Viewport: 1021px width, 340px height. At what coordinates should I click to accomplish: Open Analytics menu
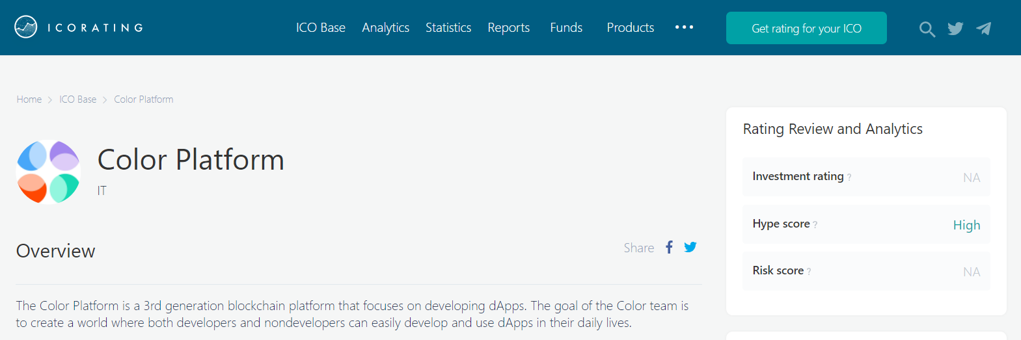[386, 28]
